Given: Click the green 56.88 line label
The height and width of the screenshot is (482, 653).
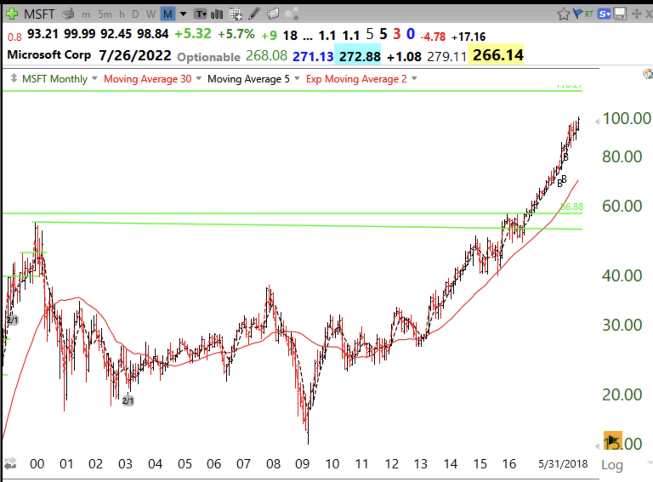Looking at the screenshot, I should click(572, 207).
